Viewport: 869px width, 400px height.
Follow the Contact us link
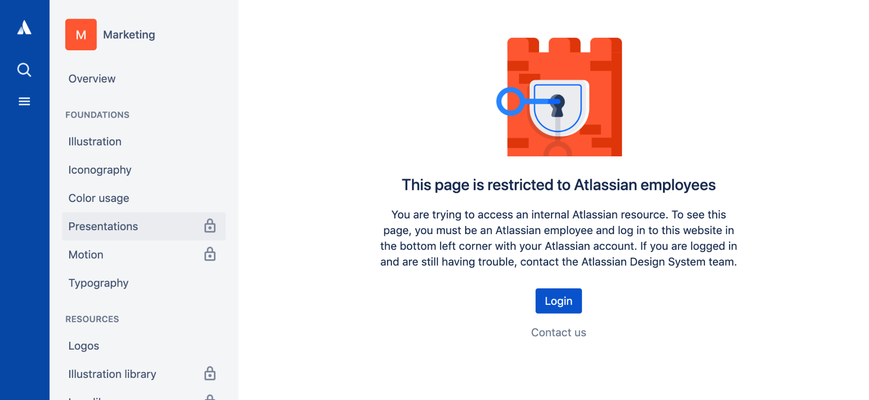click(x=559, y=332)
